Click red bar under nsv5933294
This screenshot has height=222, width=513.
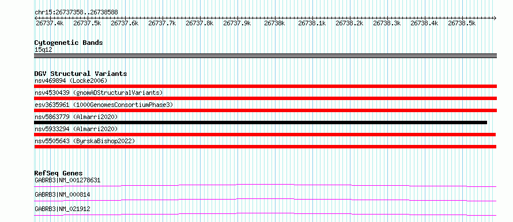point(265,135)
